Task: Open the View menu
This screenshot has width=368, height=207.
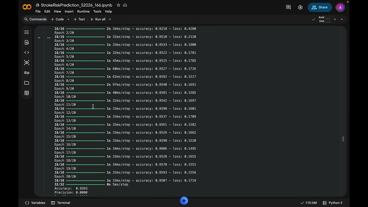Action: (57, 11)
